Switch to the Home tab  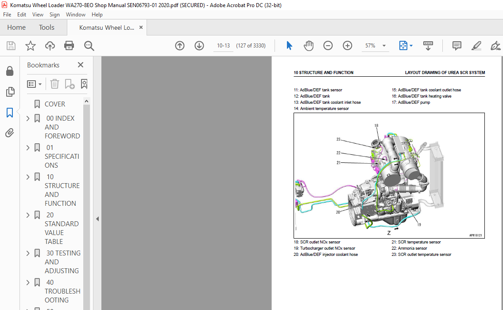pos(16,27)
